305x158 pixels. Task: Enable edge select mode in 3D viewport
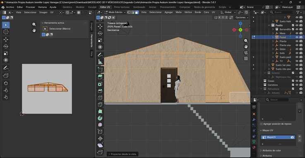133,12
